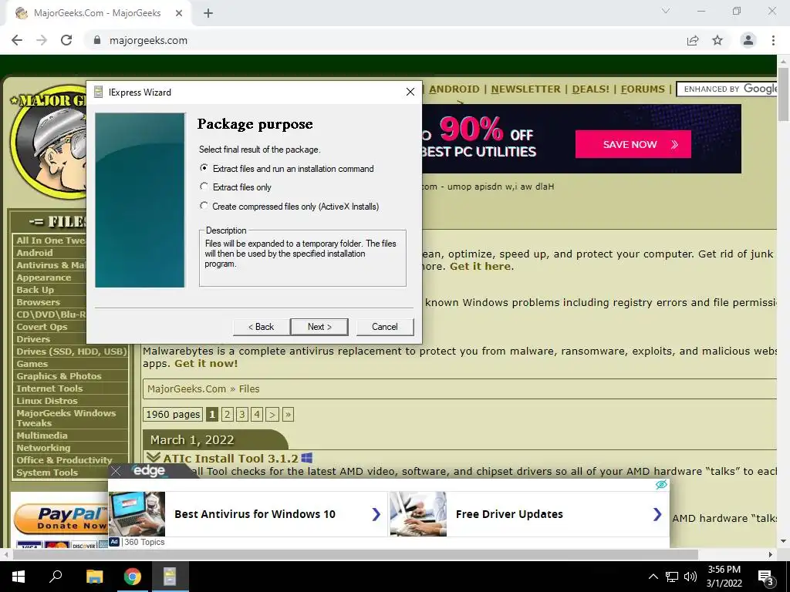Click the IExpress taskbar icon
Image resolution: width=790 pixels, height=592 pixels.
click(x=170, y=577)
